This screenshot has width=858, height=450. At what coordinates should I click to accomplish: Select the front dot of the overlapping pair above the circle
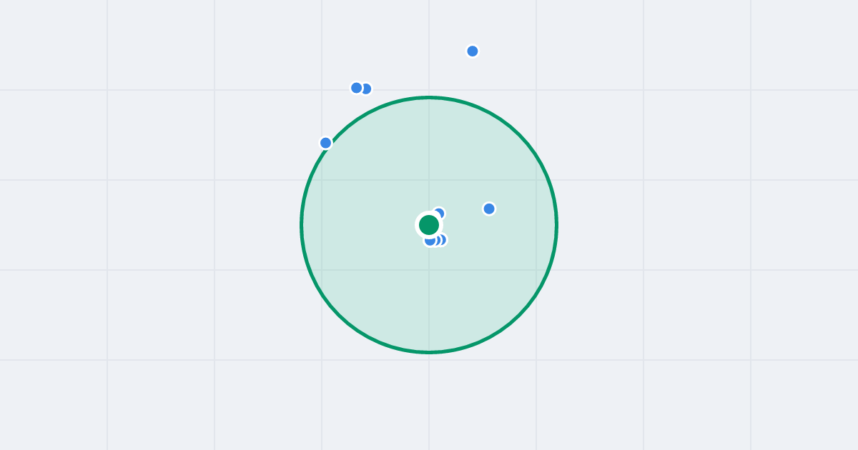pyautogui.click(x=357, y=88)
